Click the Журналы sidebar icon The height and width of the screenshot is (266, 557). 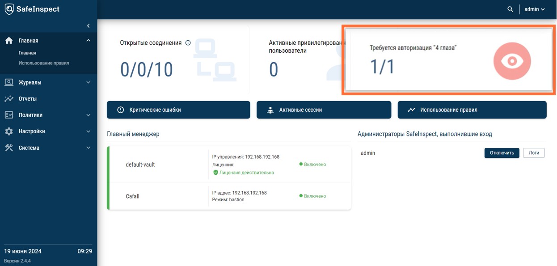coord(9,82)
